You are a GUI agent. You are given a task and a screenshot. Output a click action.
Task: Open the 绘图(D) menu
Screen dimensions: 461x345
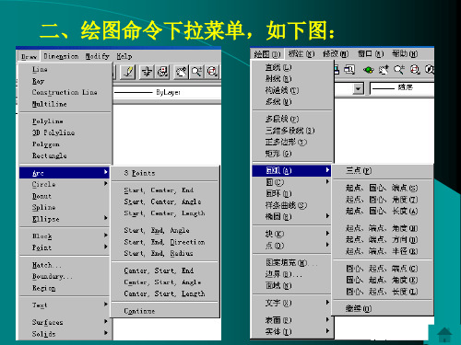click(267, 54)
